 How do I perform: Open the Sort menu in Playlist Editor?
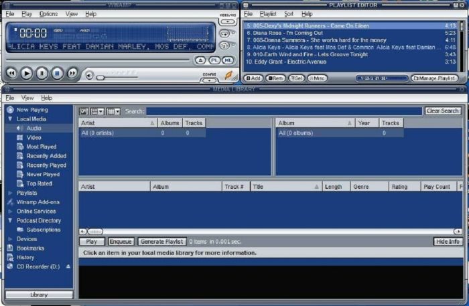coord(289,13)
